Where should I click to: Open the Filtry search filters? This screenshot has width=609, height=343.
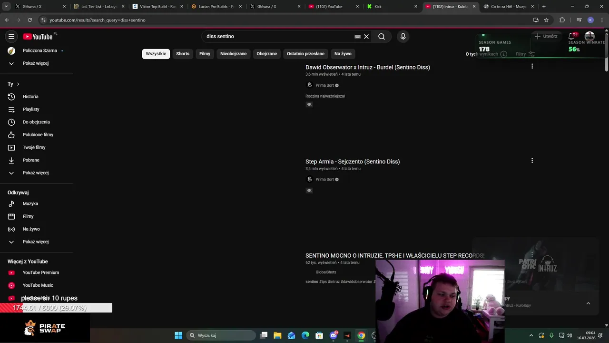point(525,54)
